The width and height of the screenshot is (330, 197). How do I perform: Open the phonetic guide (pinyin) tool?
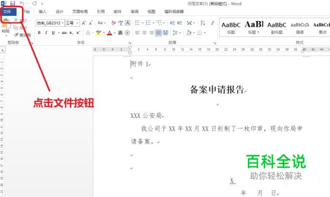pos(121,23)
